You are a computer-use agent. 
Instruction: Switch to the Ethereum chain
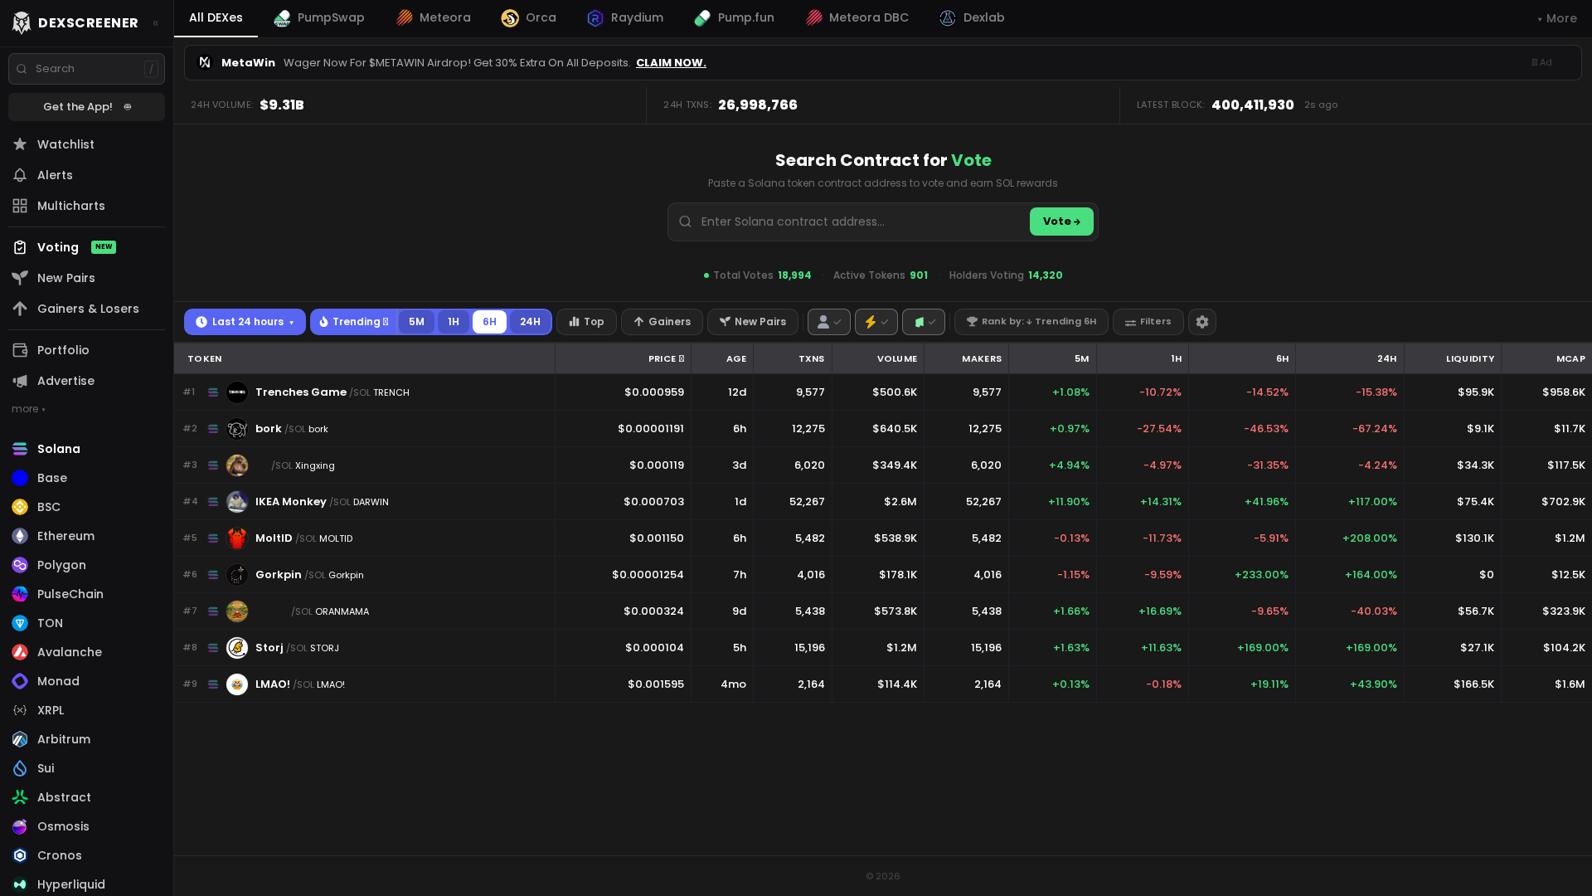coord(65,536)
